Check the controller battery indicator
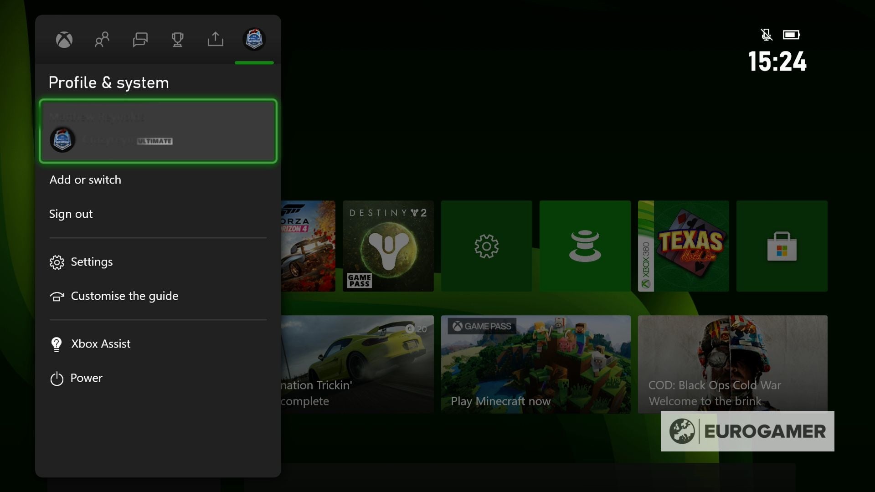Viewport: 875px width, 492px height. coord(792,34)
